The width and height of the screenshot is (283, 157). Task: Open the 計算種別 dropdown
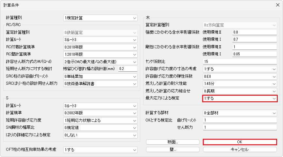pos(100,18)
